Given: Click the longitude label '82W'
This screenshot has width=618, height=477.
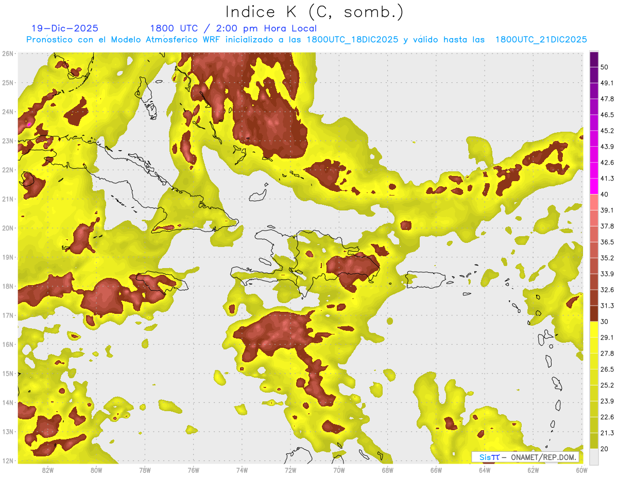Looking at the screenshot, I should (48, 470).
